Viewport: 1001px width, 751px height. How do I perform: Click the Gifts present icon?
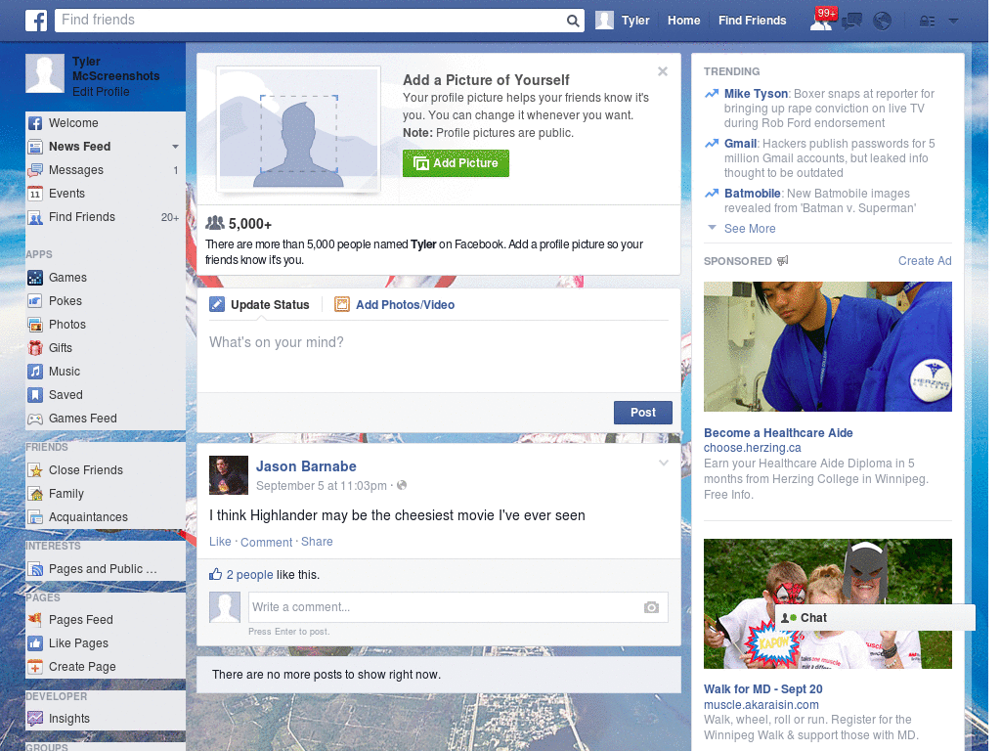tap(35, 348)
